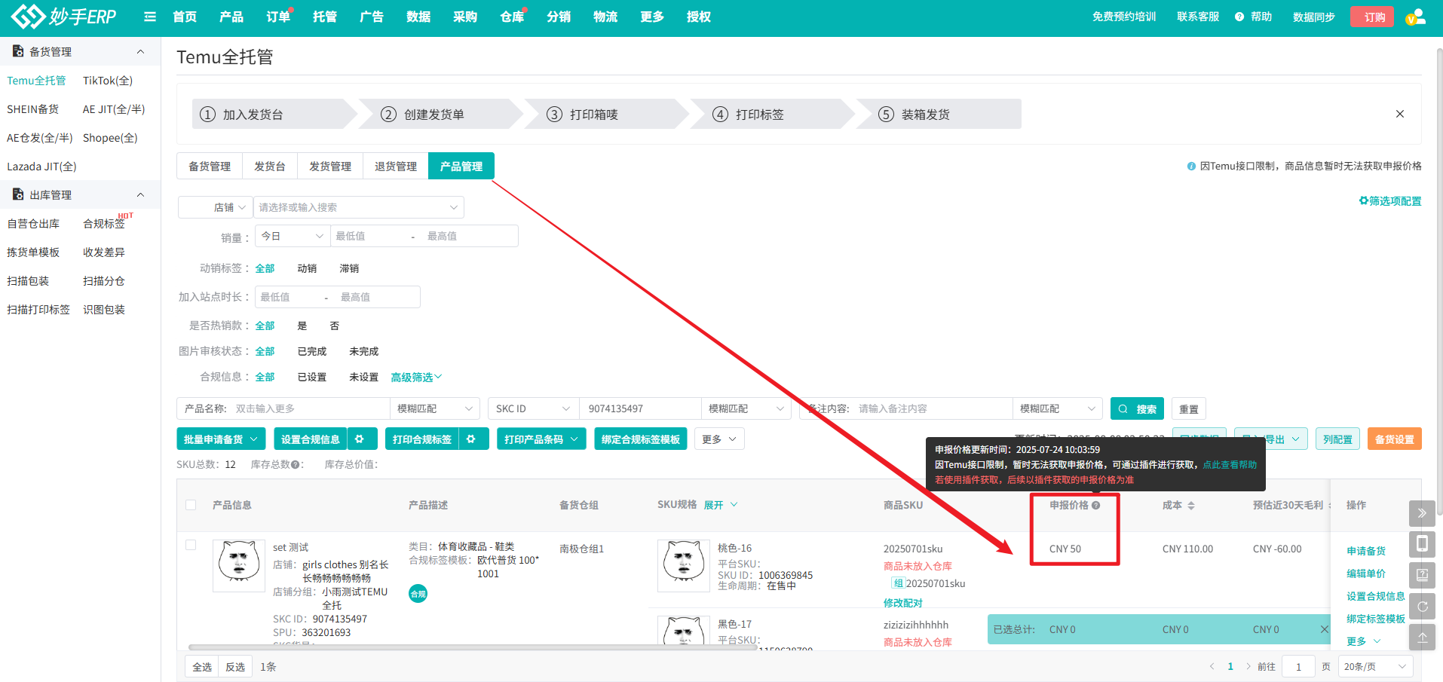The image size is (1443, 682).
Task: Click the back-to-top side icon
Action: click(1422, 637)
